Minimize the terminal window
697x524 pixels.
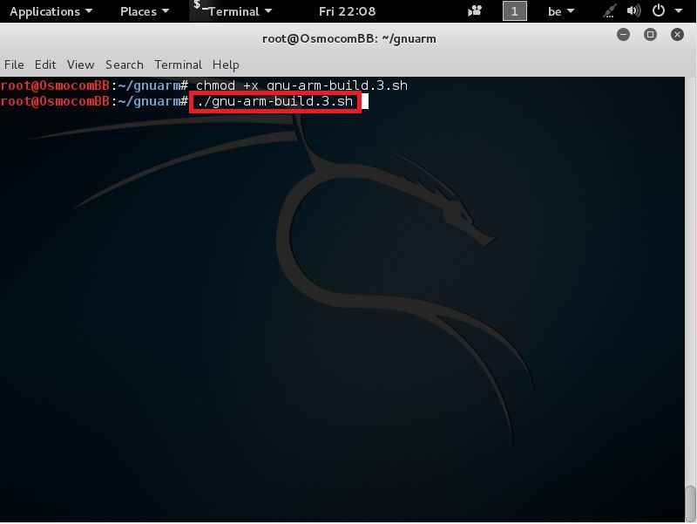coord(623,34)
